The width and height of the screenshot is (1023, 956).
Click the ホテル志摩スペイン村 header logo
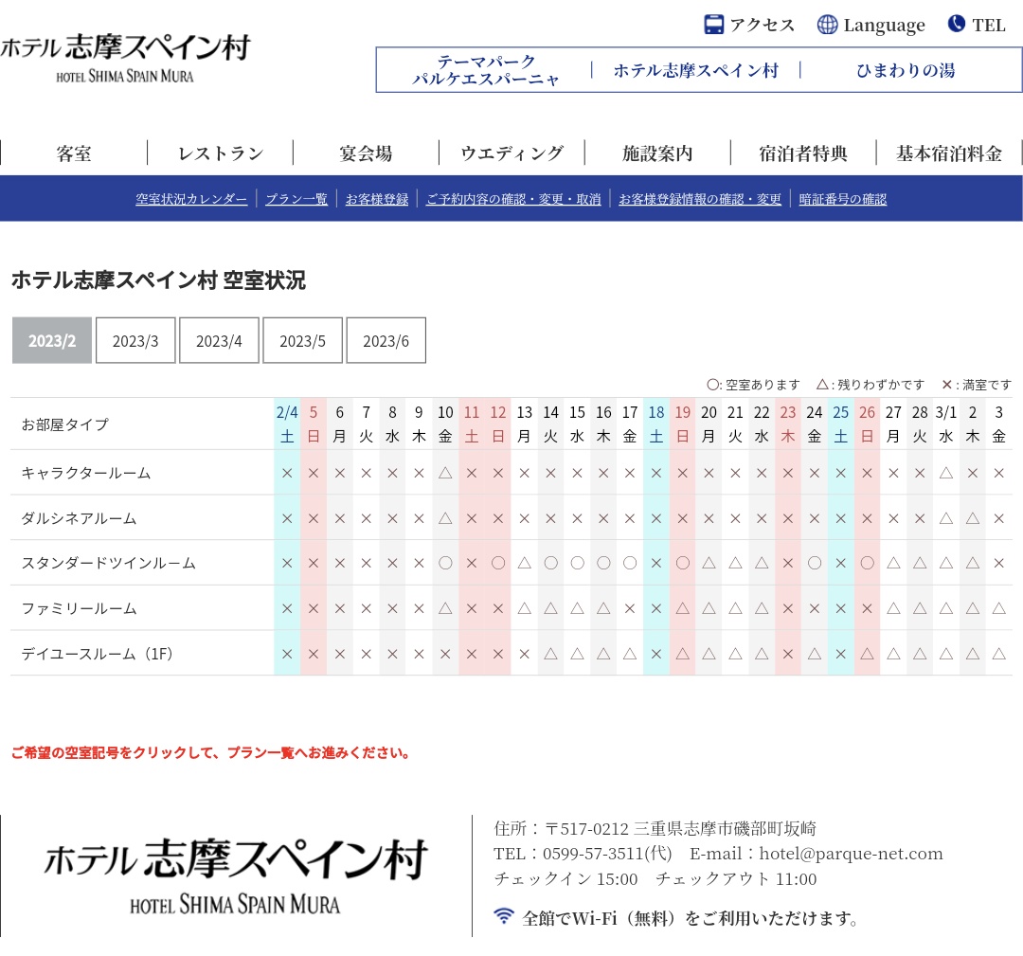pos(125,58)
